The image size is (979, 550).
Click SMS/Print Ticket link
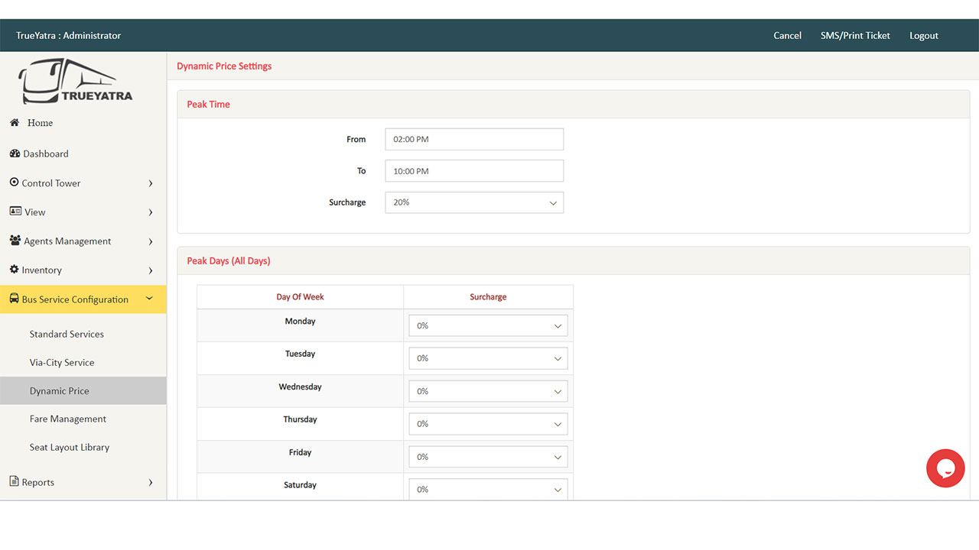pyautogui.click(x=855, y=35)
